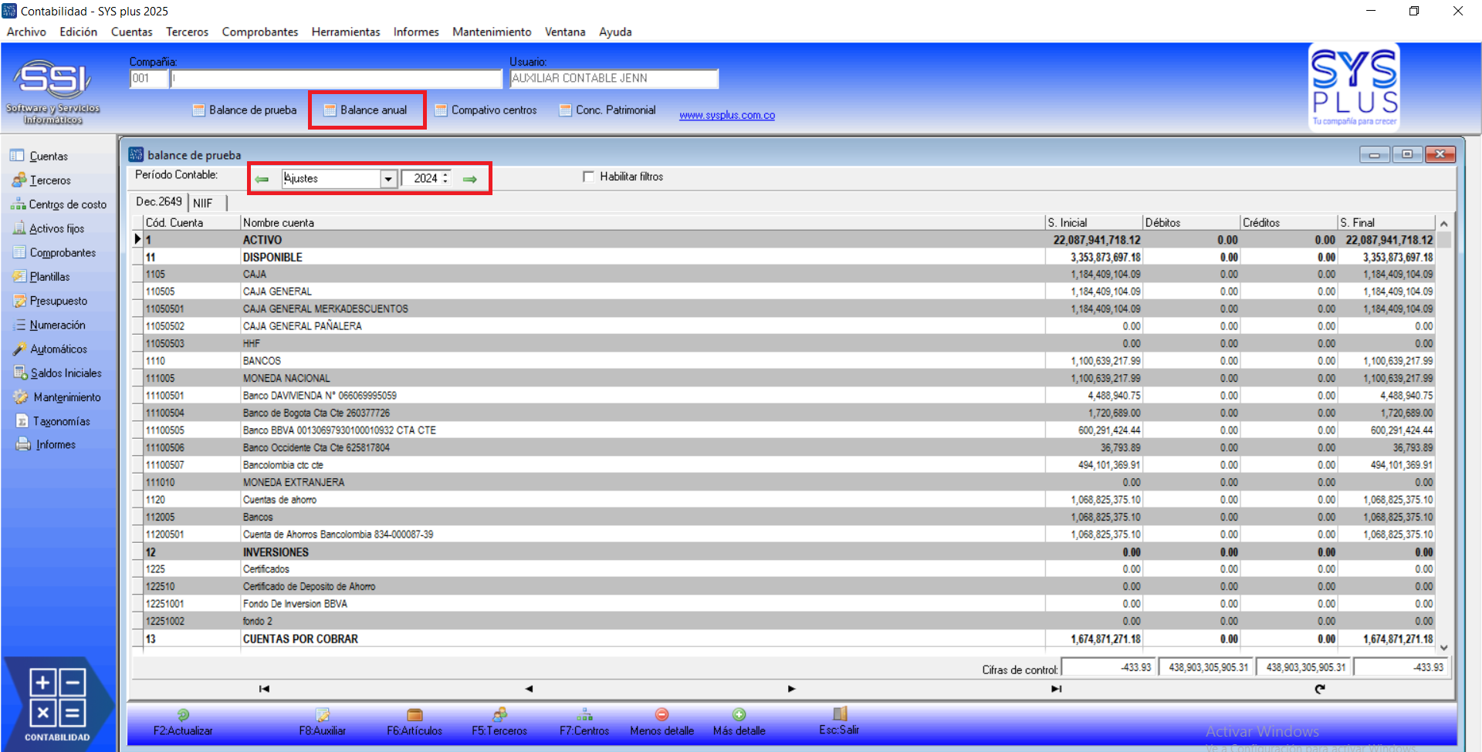Viewport: 1482px width, 752px height.
Task: Click F2:Actualizar refresh button
Action: click(183, 723)
